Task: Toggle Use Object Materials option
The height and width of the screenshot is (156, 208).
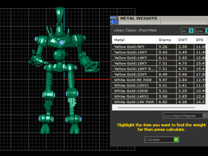Action: pos(185,116)
